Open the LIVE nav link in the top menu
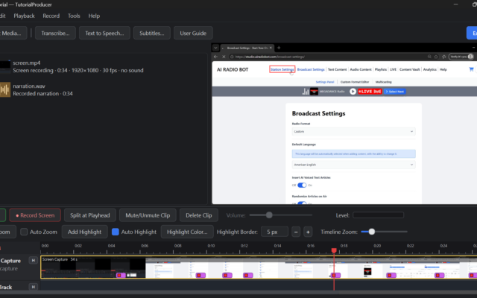Image resolution: width=477 pixels, height=298 pixels. (393, 69)
